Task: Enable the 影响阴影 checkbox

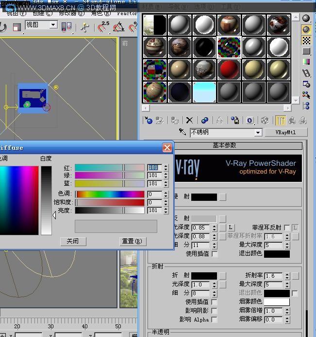Action: click(x=214, y=311)
